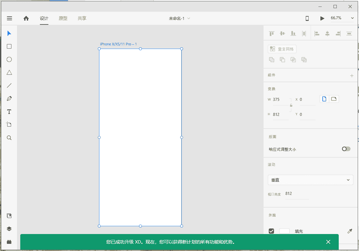Viewport: 359px width, 251px height.
Task: Toggle the aspect ratio lock
Action: pyautogui.click(x=291, y=105)
